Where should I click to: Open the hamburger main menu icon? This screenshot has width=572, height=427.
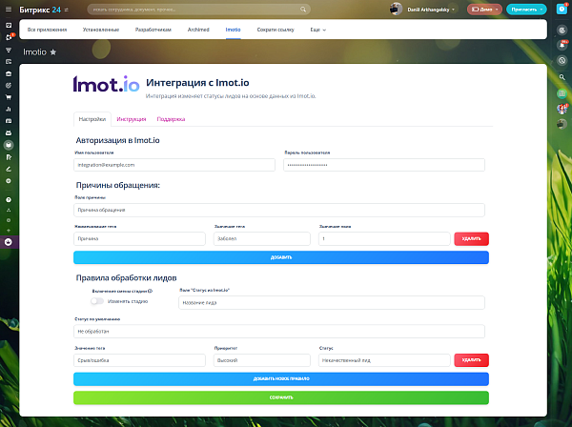(9, 10)
